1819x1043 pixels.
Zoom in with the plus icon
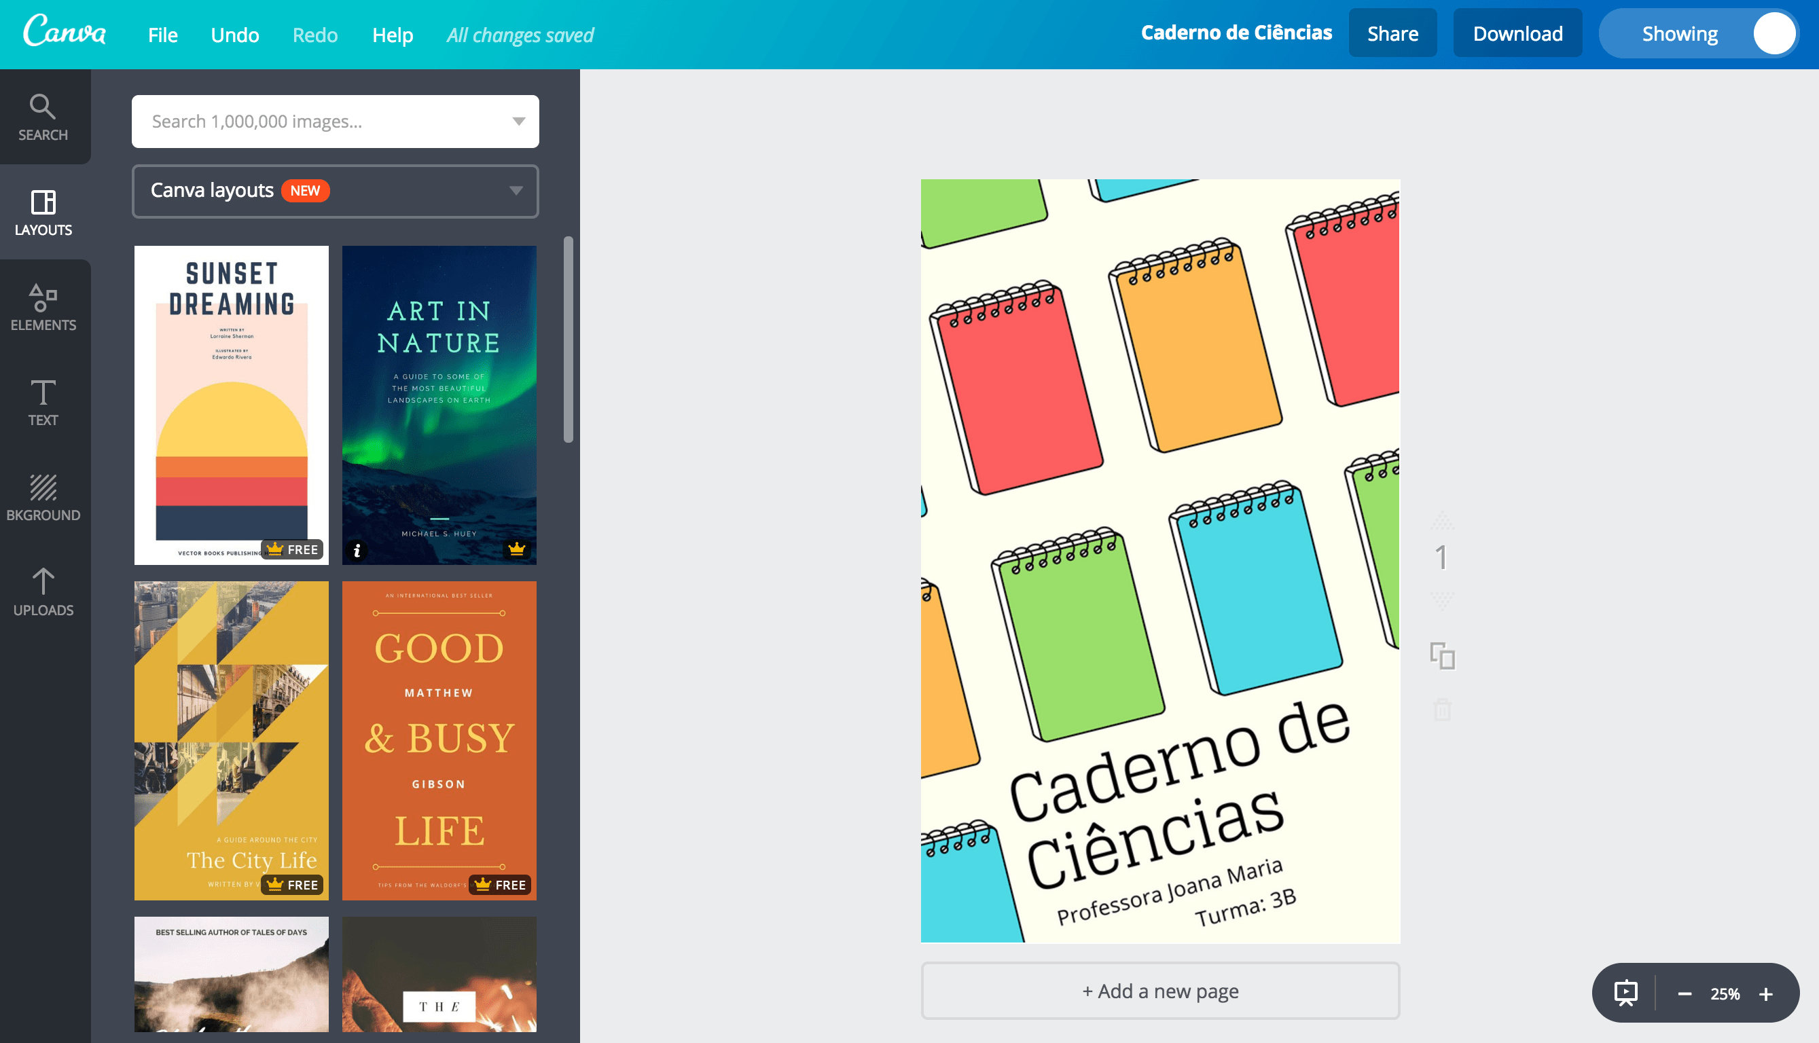coord(1765,993)
